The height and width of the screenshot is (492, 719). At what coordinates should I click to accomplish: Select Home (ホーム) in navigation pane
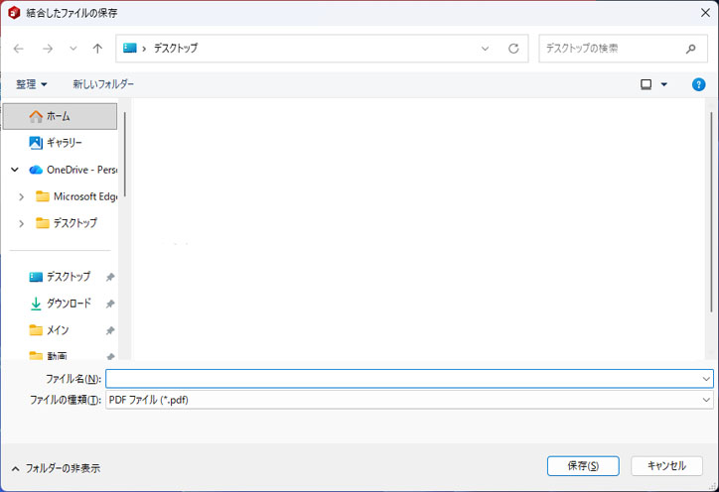point(58,116)
